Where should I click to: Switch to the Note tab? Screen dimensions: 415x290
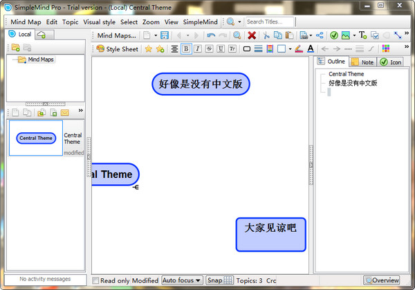(362, 62)
